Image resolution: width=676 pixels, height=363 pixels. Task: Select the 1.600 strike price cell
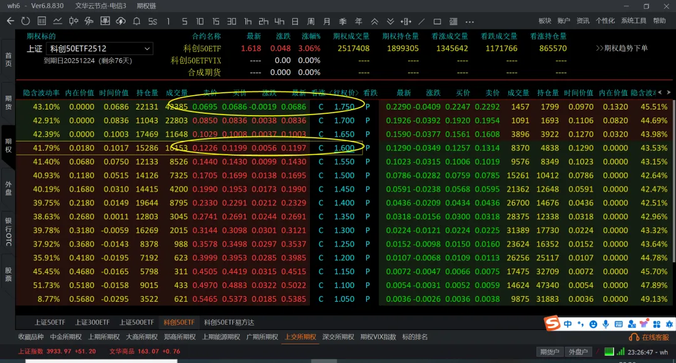(344, 148)
